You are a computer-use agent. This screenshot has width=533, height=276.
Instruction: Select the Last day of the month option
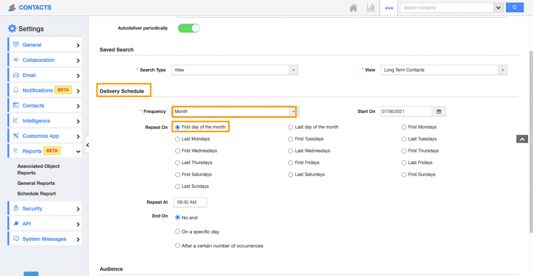point(290,127)
